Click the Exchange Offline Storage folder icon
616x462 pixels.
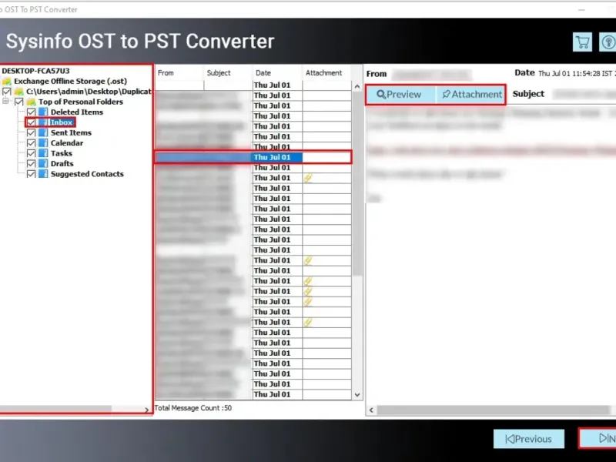click(7, 82)
